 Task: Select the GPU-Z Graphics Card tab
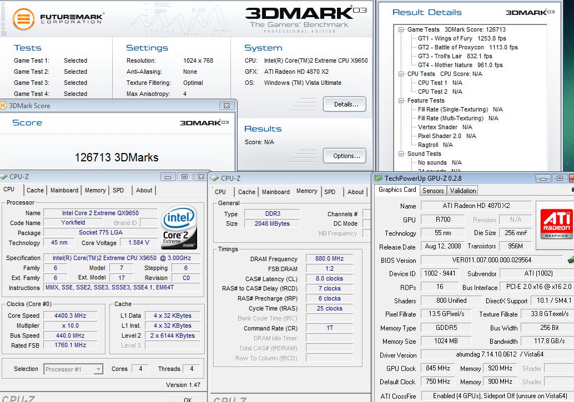[x=397, y=190]
